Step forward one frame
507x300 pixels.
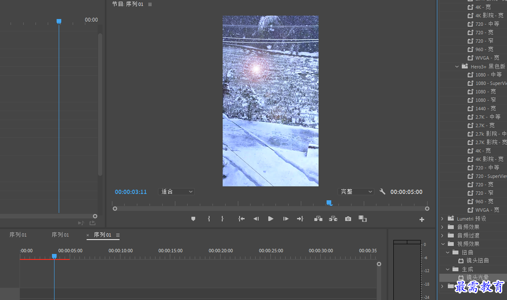[286, 218]
